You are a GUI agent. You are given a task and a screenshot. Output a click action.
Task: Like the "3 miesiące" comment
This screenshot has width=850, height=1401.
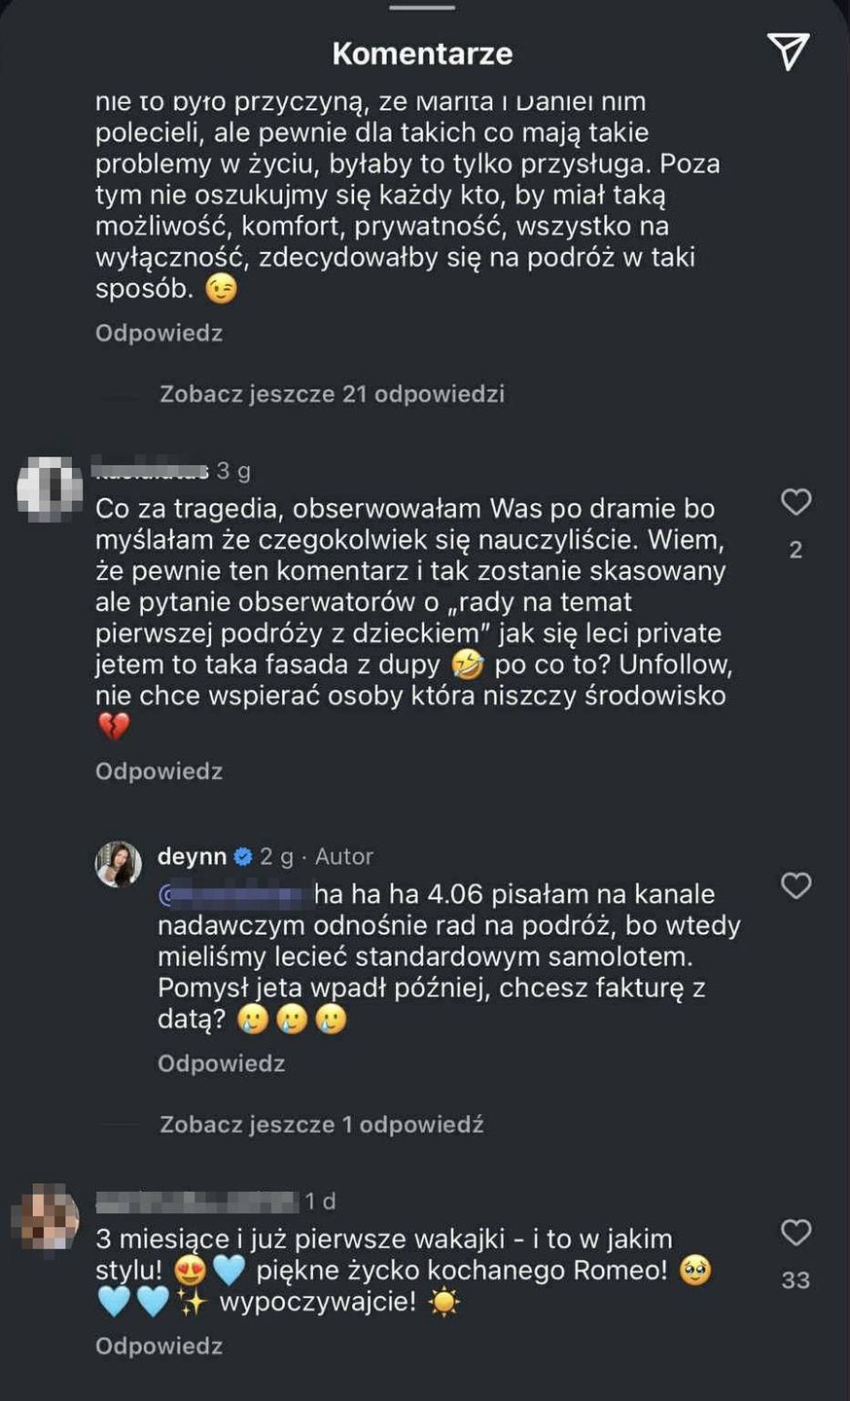(x=796, y=1233)
